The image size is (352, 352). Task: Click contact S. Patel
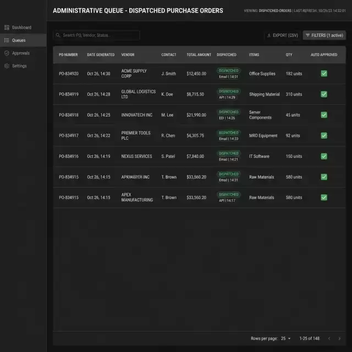(x=168, y=156)
